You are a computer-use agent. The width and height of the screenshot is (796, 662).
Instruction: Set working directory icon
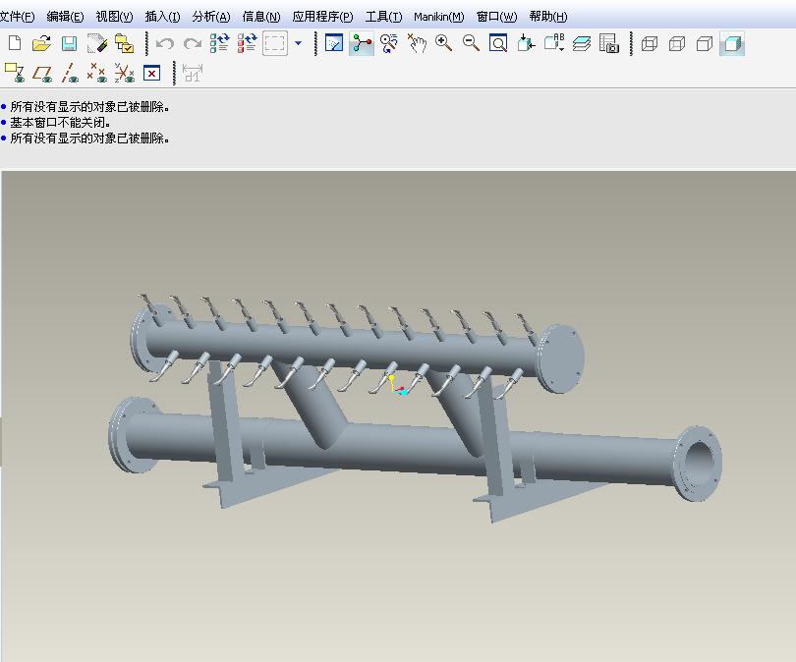point(125,43)
